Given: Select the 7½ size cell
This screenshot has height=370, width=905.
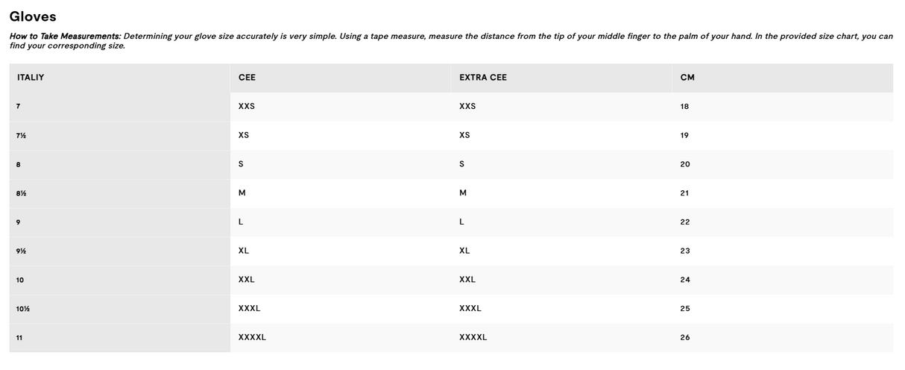Looking at the screenshot, I should point(20,136).
